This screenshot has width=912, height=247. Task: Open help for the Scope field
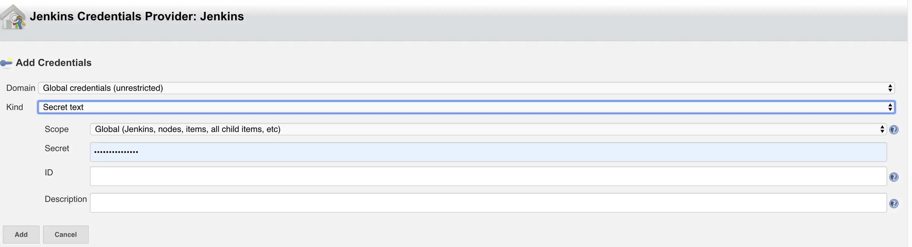894,130
